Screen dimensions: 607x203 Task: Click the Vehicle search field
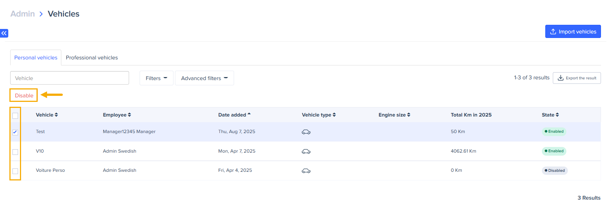(x=70, y=78)
